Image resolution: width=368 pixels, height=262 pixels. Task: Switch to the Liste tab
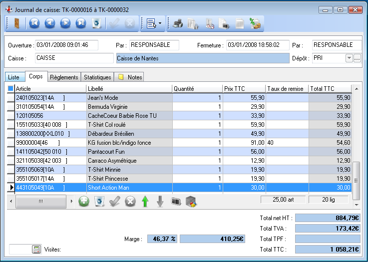coord(14,77)
